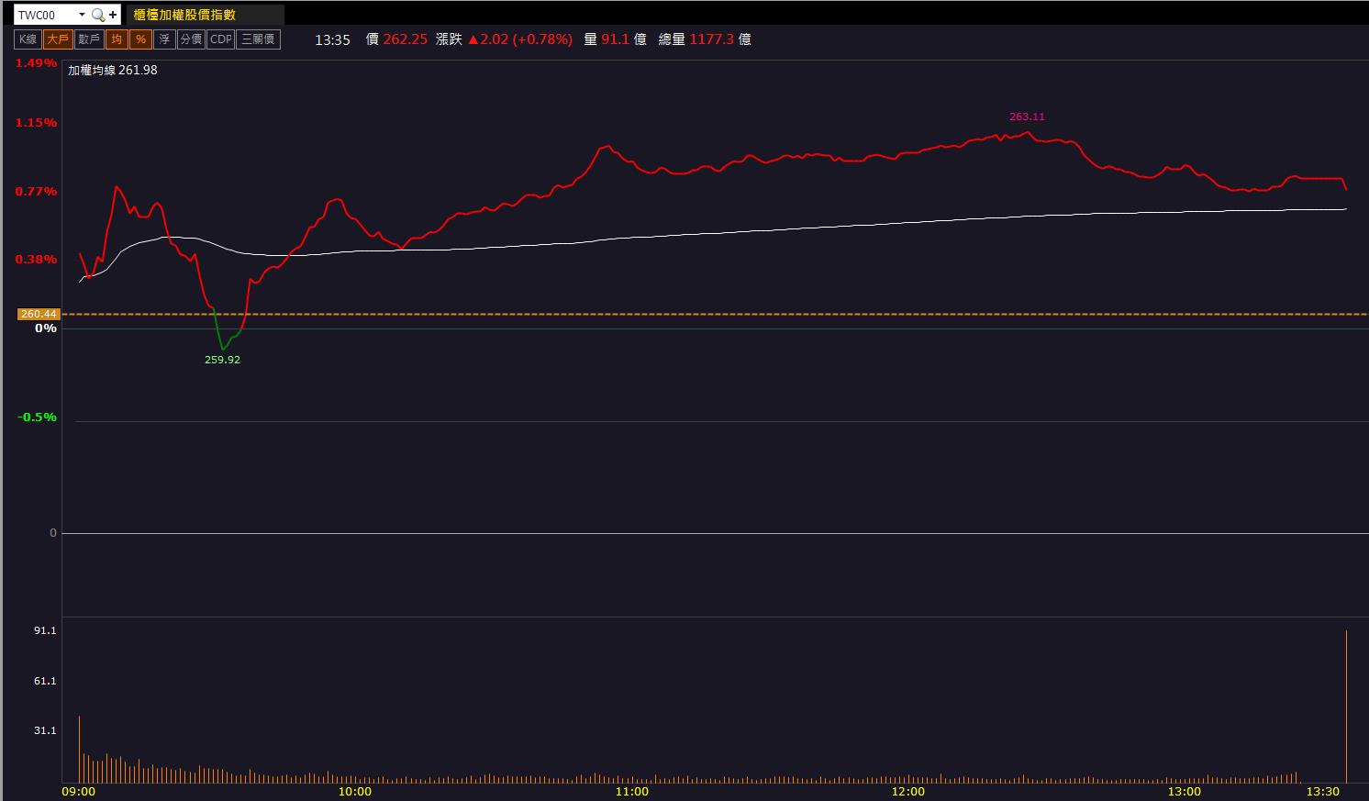Turn on the CDP indicator

click(x=221, y=39)
